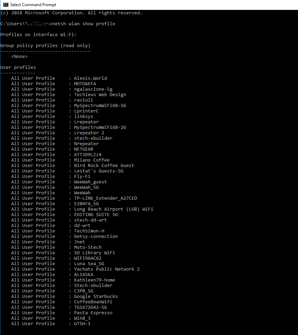
Task: Select the Techleus Web Design profile
Action: coord(100,95)
